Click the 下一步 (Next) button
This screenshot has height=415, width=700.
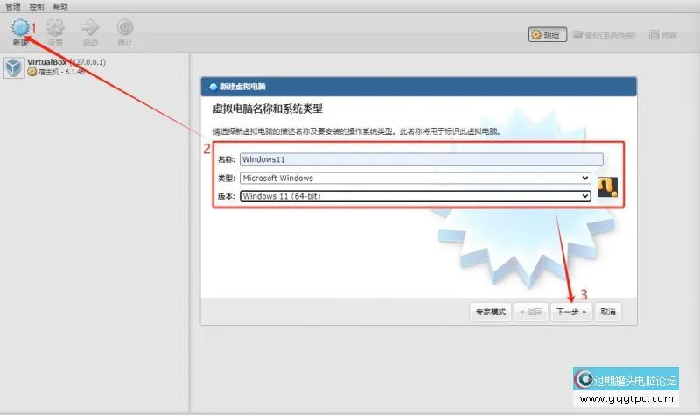tap(572, 311)
